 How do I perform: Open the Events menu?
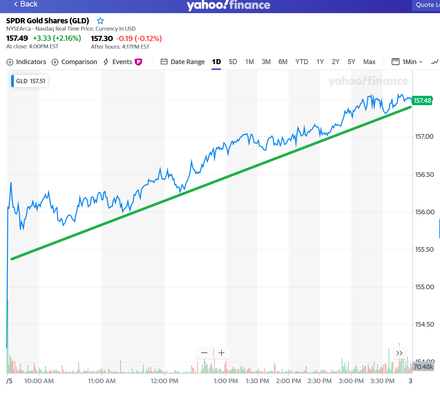pos(123,62)
